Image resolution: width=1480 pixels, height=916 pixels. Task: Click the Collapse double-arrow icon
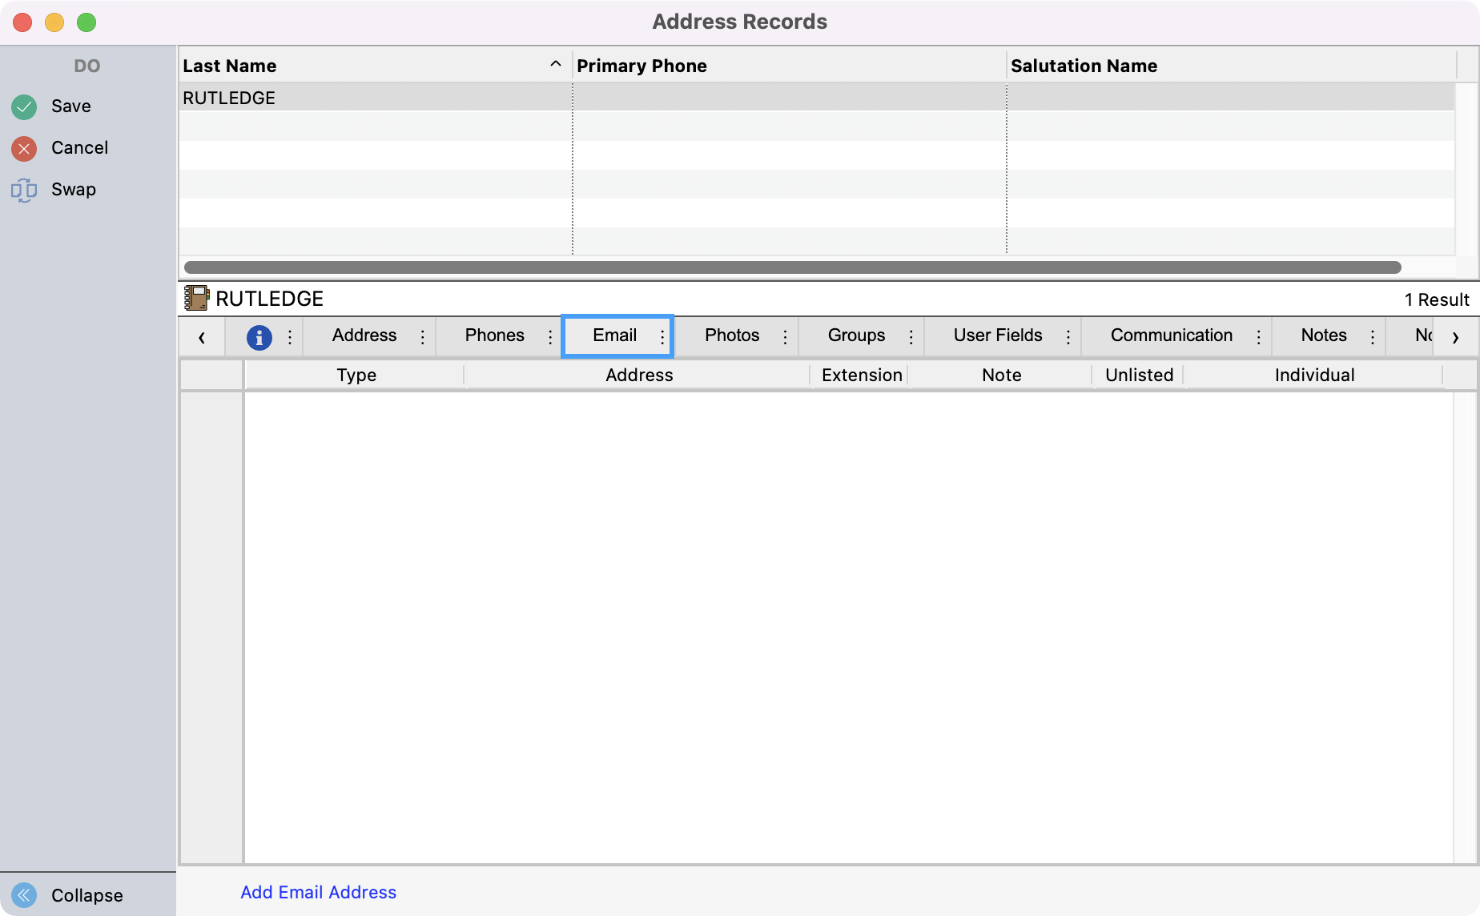tap(24, 894)
